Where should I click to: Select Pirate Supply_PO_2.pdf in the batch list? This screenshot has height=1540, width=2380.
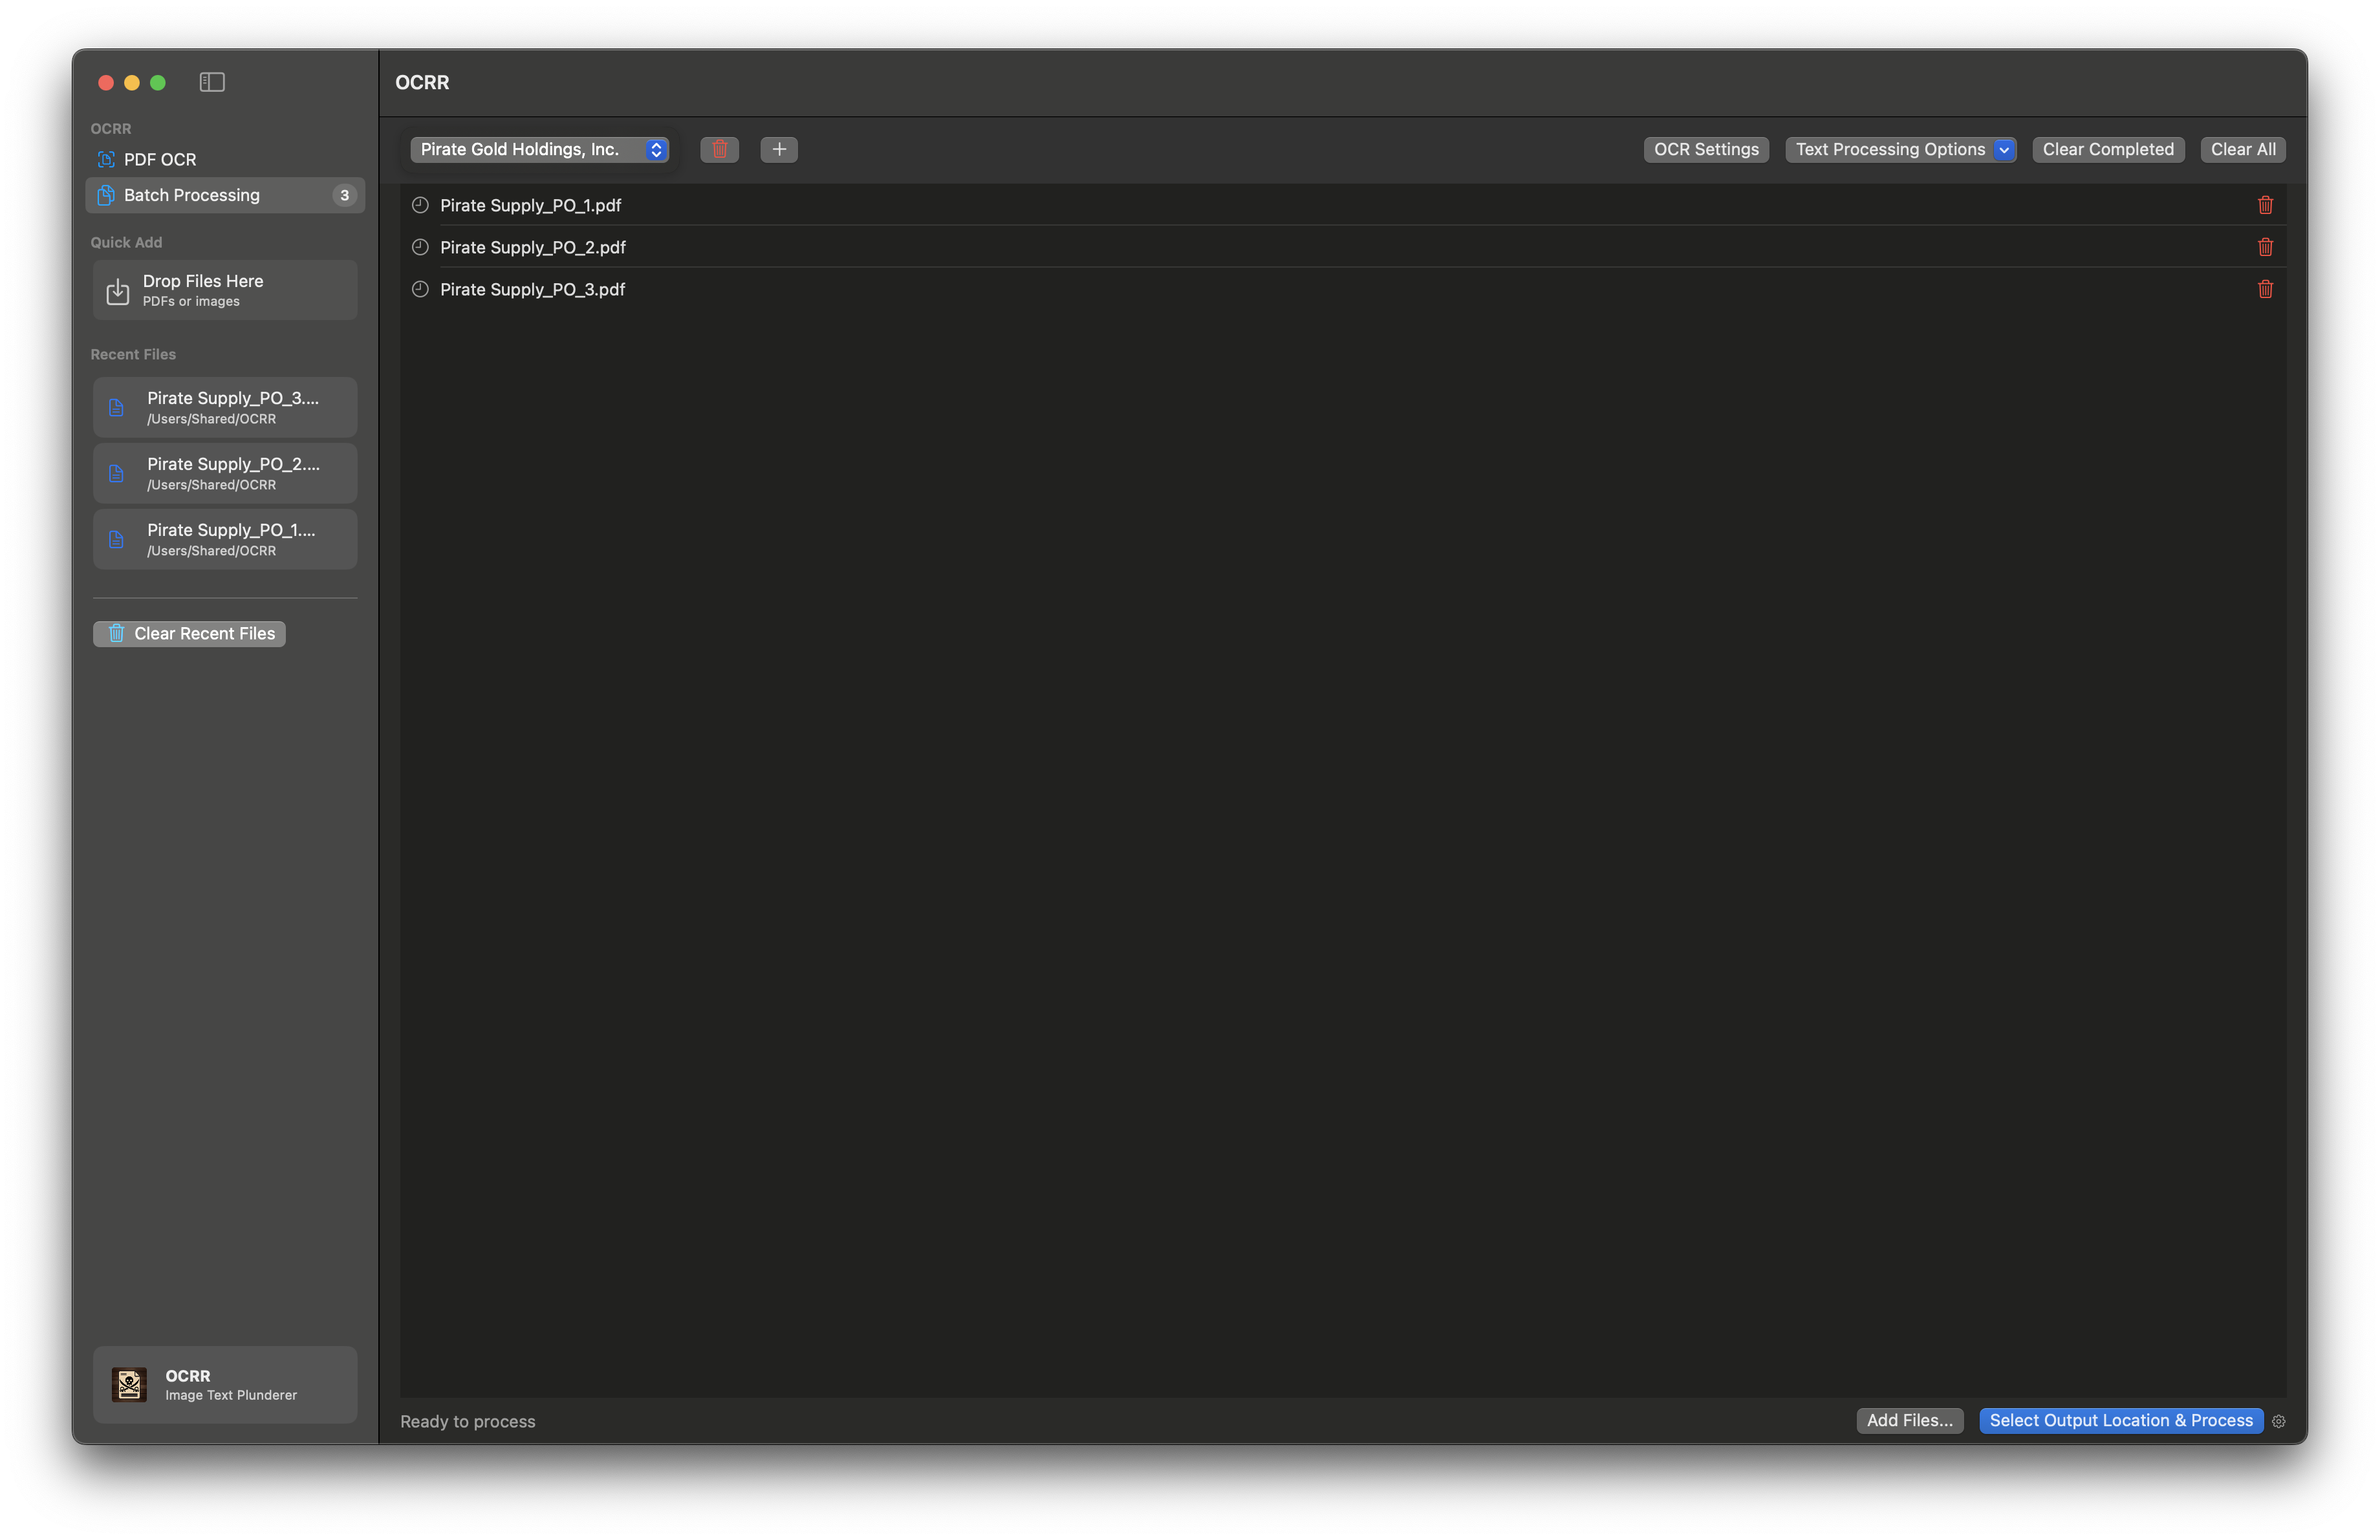(x=1343, y=247)
